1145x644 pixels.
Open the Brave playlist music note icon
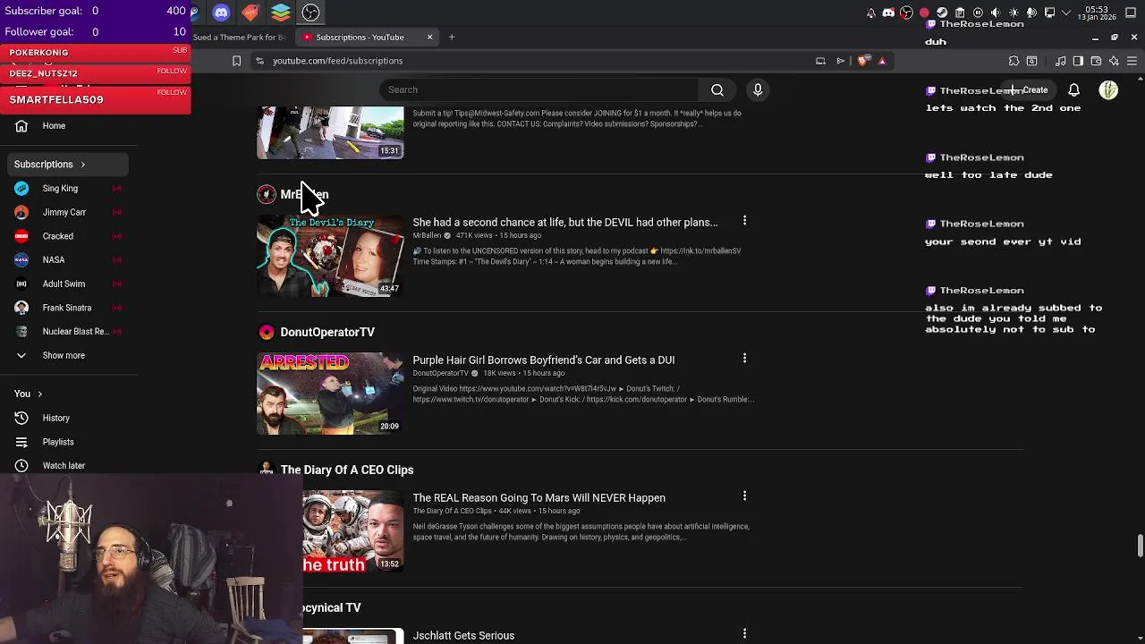[x=1060, y=61]
